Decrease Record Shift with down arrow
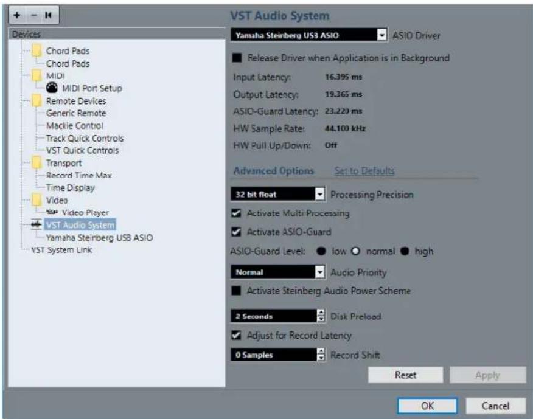Viewport: 533px width, 419px height. pos(321,358)
